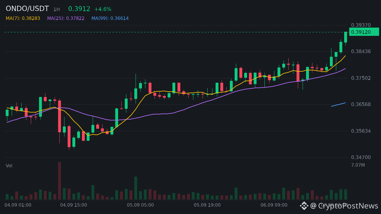Click the 05.09 19:00 time axis label
This screenshot has height=214, width=381.
pos(207,205)
